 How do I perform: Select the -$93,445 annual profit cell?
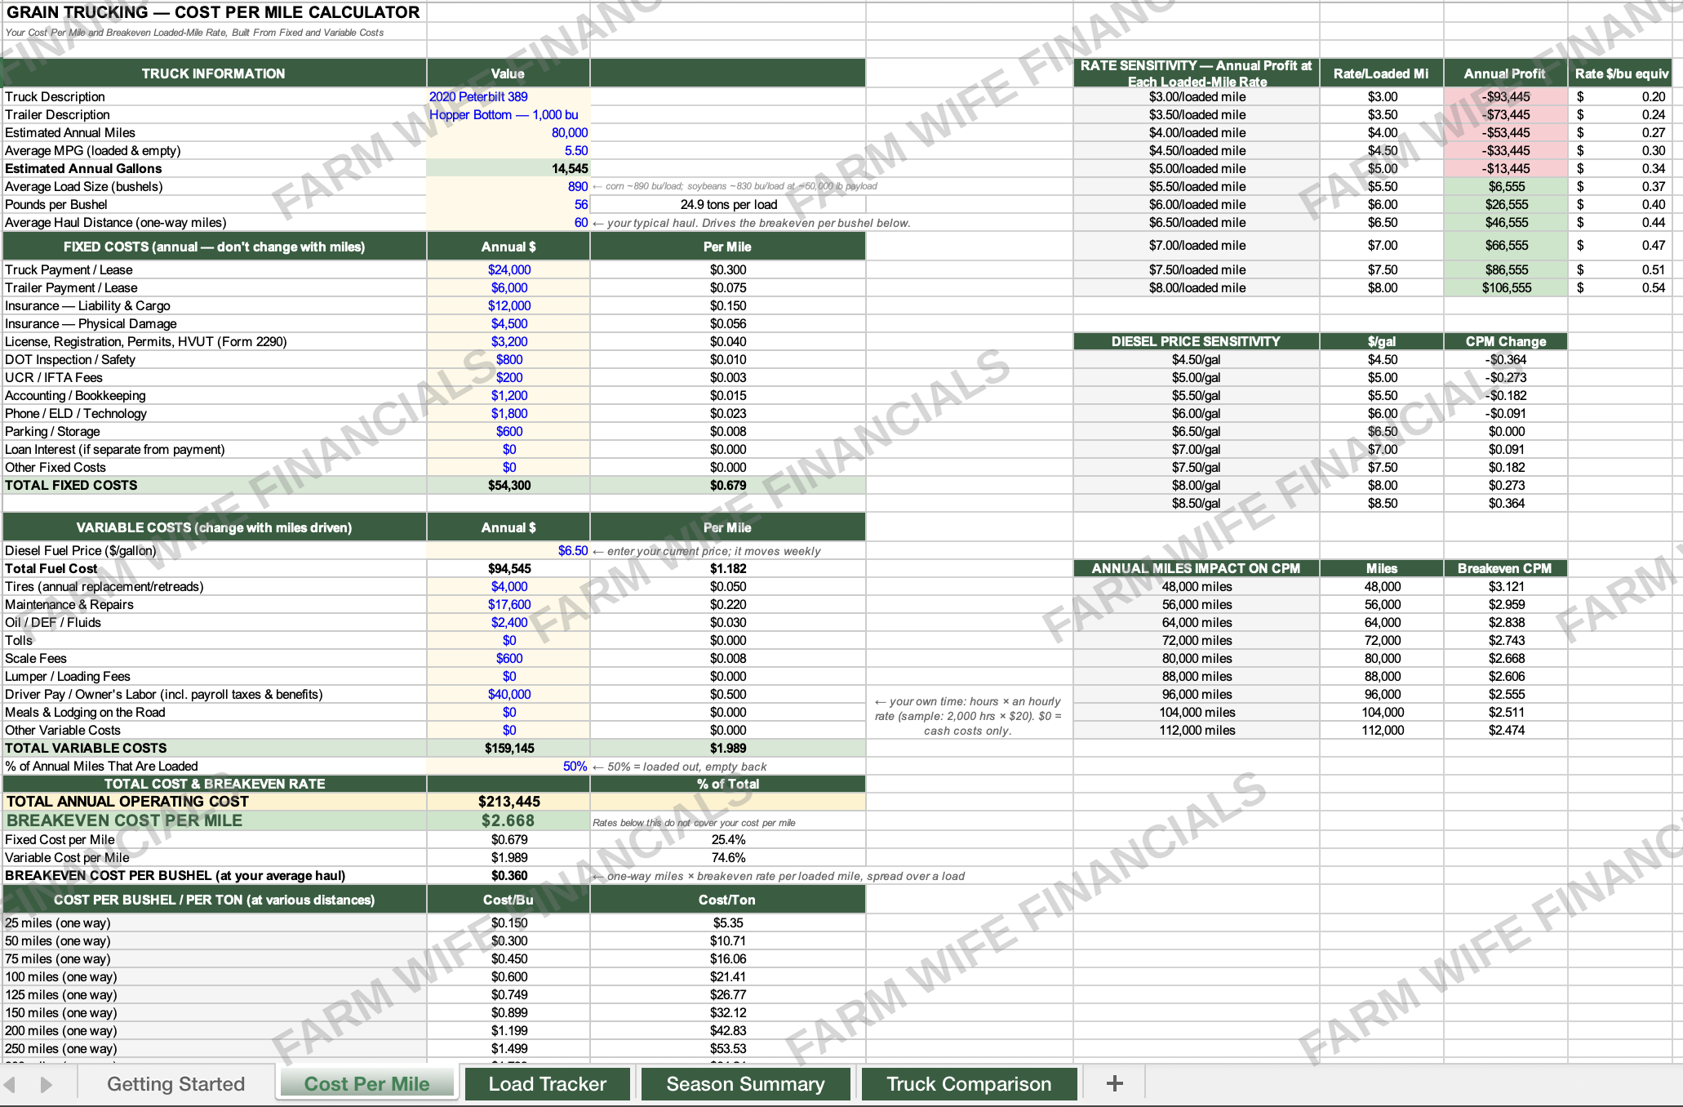pos(1505,96)
